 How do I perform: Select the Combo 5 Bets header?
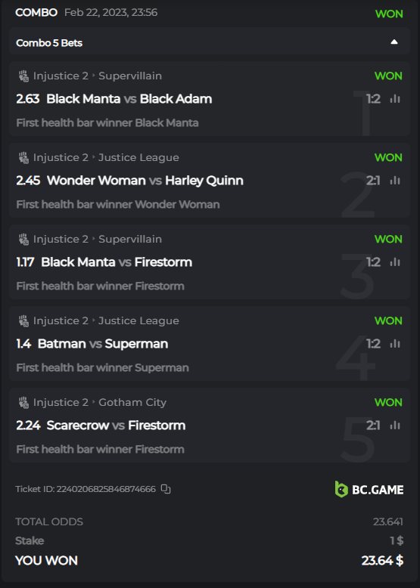pyautogui.click(x=210, y=42)
